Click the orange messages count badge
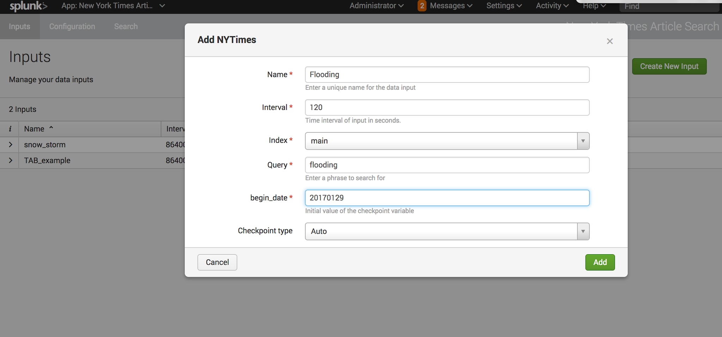Screen dimensions: 722x337 tap(422, 6)
